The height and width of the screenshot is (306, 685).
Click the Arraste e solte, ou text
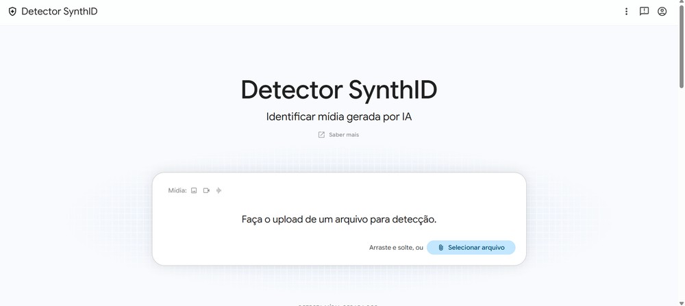pos(396,248)
